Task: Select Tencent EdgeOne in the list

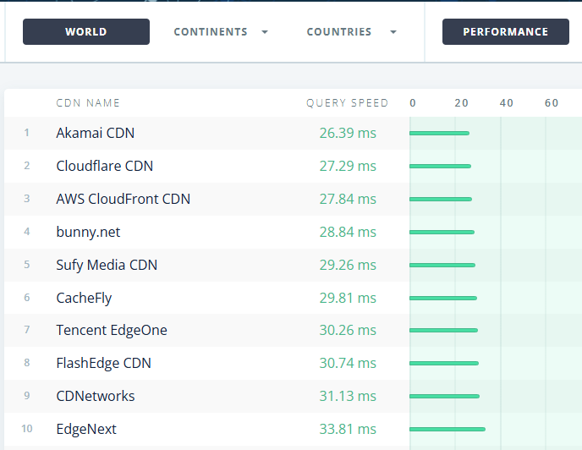Action: pos(112,330)
